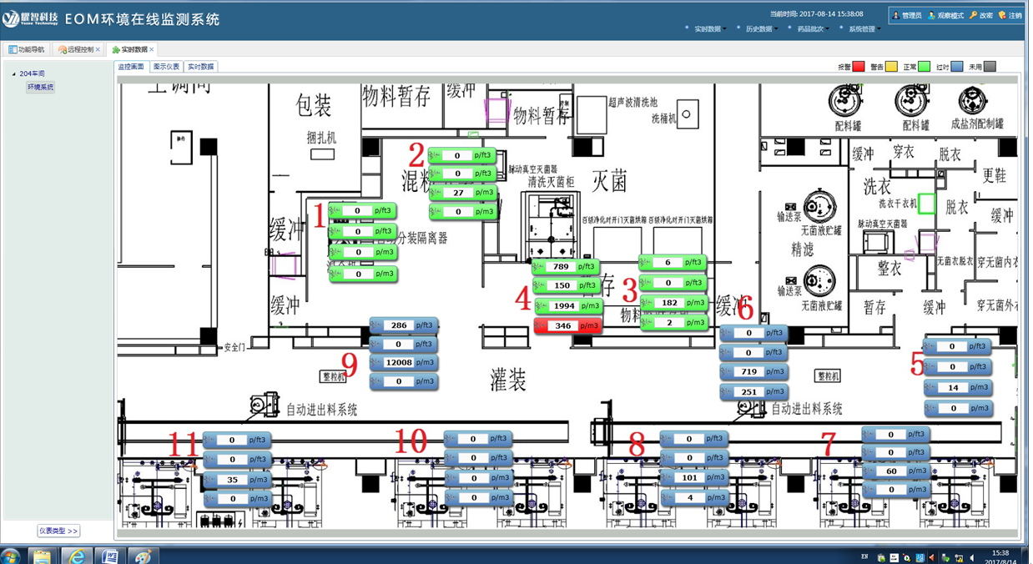
Task: Click the red 报警 legend color box
Action: (x=859, y=67)
